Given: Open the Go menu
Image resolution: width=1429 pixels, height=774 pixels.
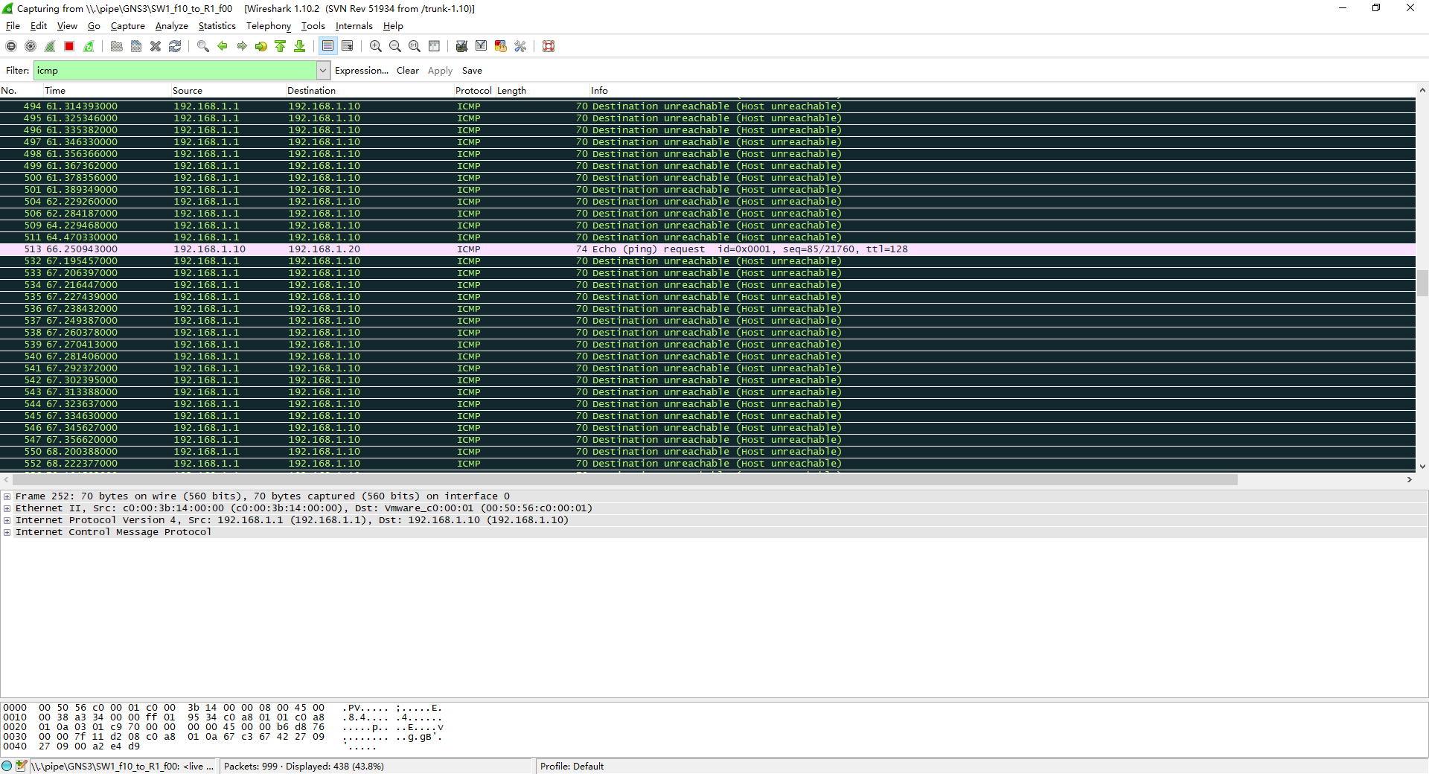Looking at the screenshot, I should [94, 26].
